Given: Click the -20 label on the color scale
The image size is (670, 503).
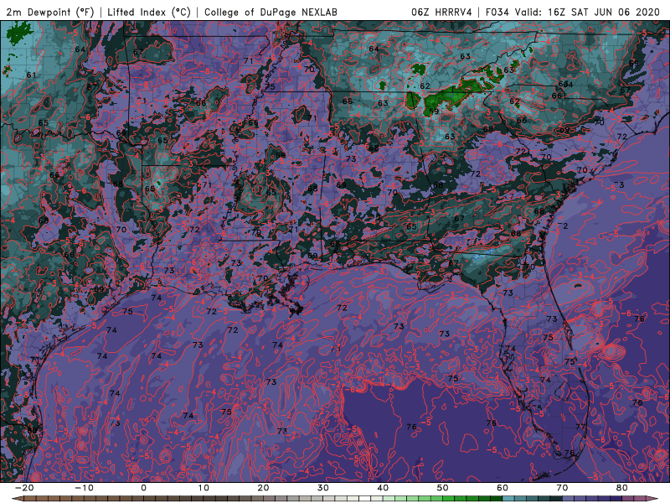Looking at the screenshot, I should coord(24,488).
